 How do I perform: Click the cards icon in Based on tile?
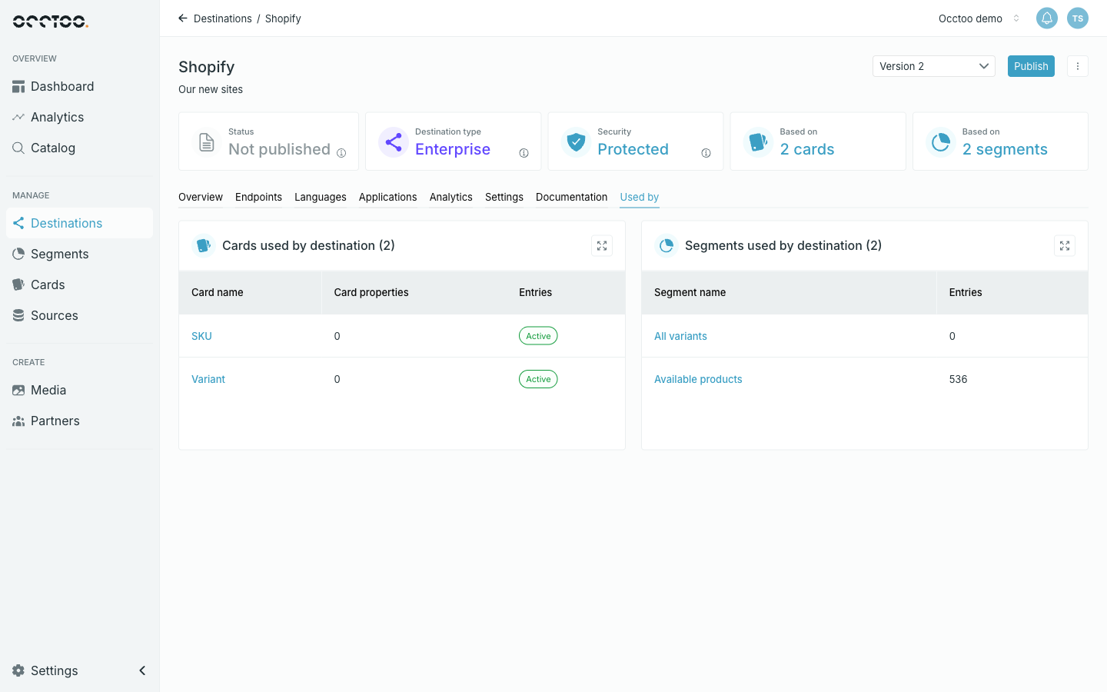[758, 142]
